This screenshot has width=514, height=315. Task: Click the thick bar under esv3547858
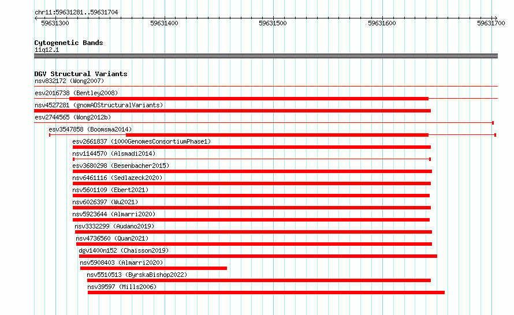[277, 135]
